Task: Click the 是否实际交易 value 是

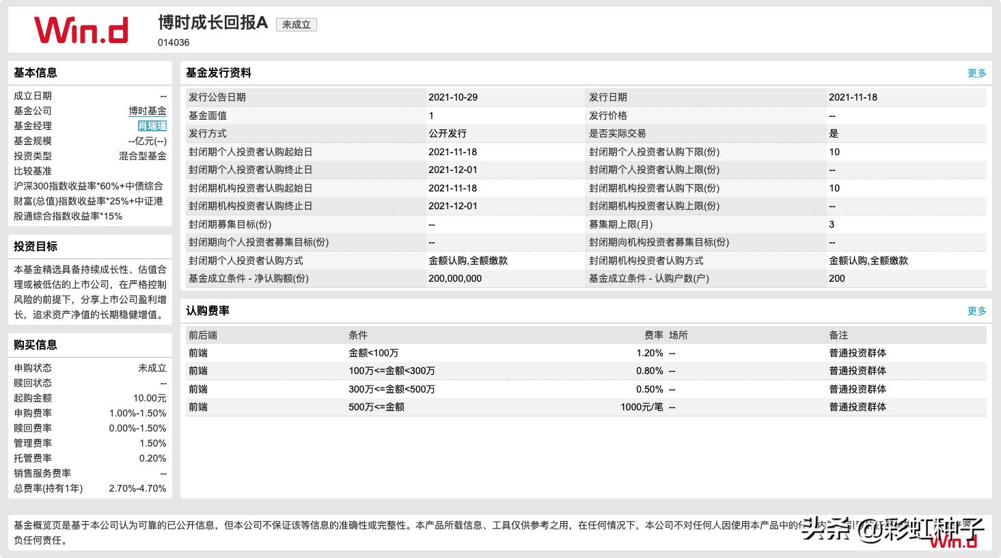Action: [x=832, y=133]
